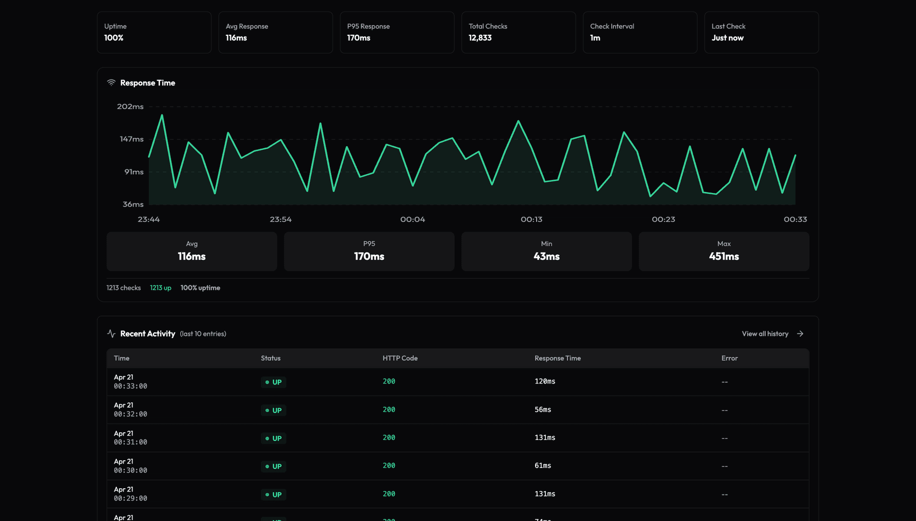Click 131ms in the 00:29:00 row
Viewport: 916px width, 521px height.
(545, 494)
